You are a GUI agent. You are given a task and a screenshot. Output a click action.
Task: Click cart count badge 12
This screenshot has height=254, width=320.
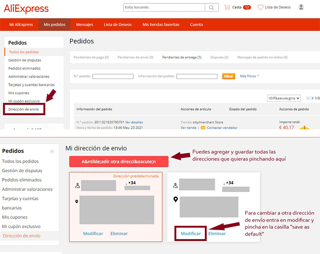[x=247, y=7]
